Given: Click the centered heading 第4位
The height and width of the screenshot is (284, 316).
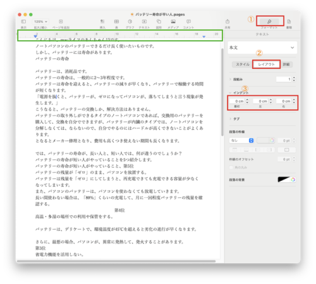Looking at the screenshot, I should point(119,210).
